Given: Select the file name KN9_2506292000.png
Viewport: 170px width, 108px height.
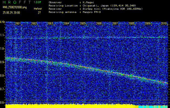Looking at the screenshot, I should click(15, 8).
